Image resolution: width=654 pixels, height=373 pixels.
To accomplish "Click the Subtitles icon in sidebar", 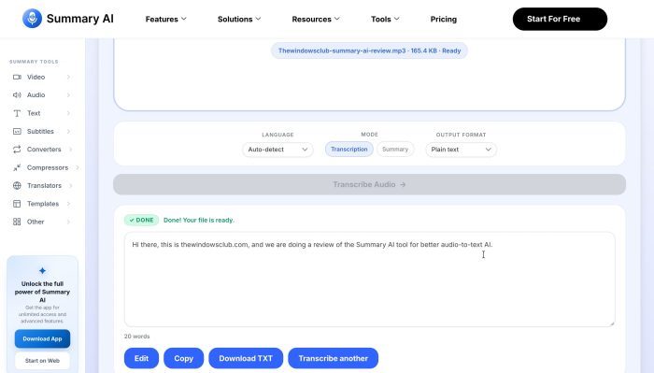I will point(17,132).
